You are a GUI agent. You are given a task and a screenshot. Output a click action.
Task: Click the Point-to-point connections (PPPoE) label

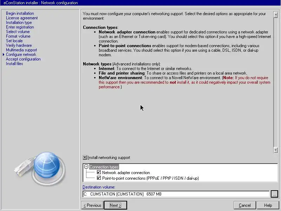click(x=150, y=178)
